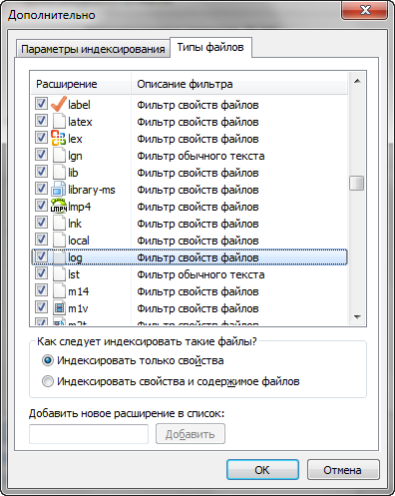Uncheck the label extension checkbox
Screen dimensions: 395x496
(41, 103)
